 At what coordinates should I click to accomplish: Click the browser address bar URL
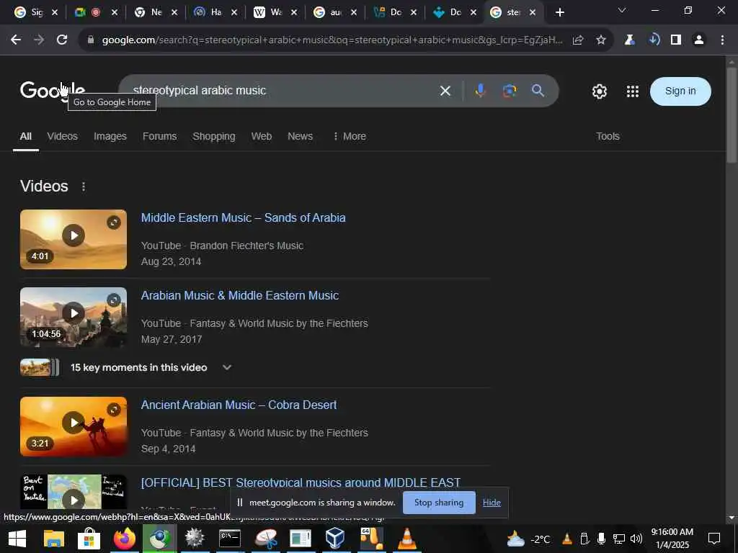332,40
